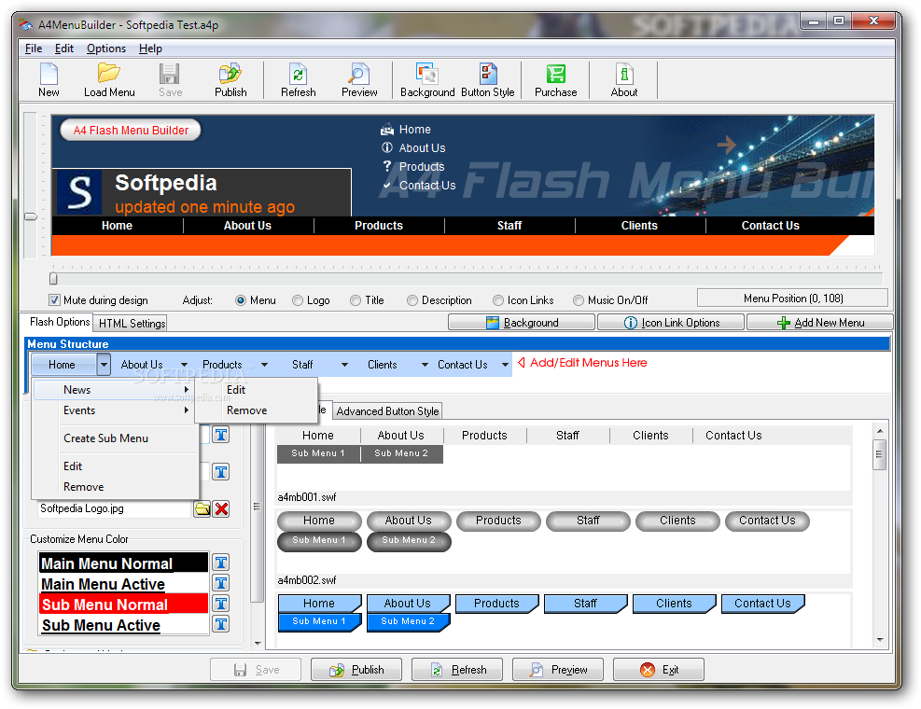Open the Options menu
The width and height of the screenshot is (921, 709).
pyautogui.click(x=106, y=49)
